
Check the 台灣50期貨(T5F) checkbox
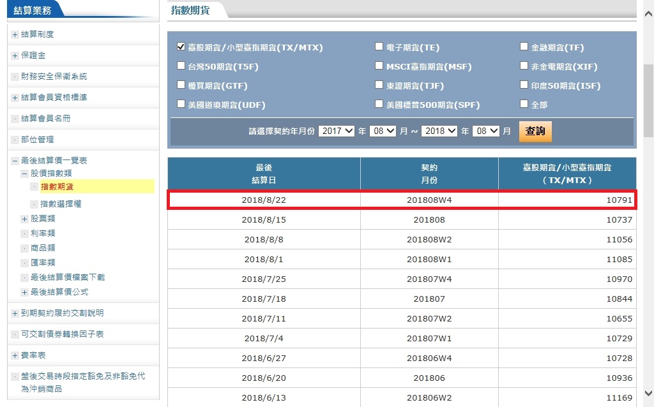[181, 66]
